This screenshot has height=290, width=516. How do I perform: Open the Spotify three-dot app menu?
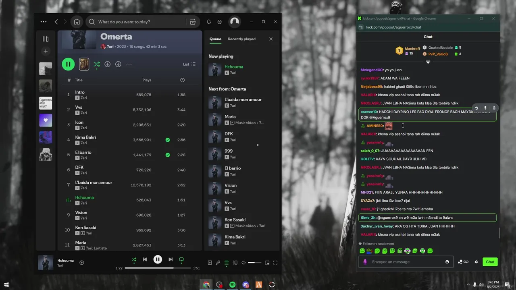click(x=44, y=22)
